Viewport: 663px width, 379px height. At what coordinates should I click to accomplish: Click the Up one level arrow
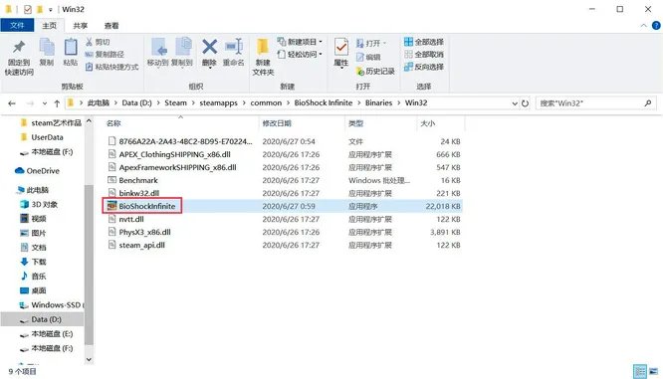click(57, 103)
